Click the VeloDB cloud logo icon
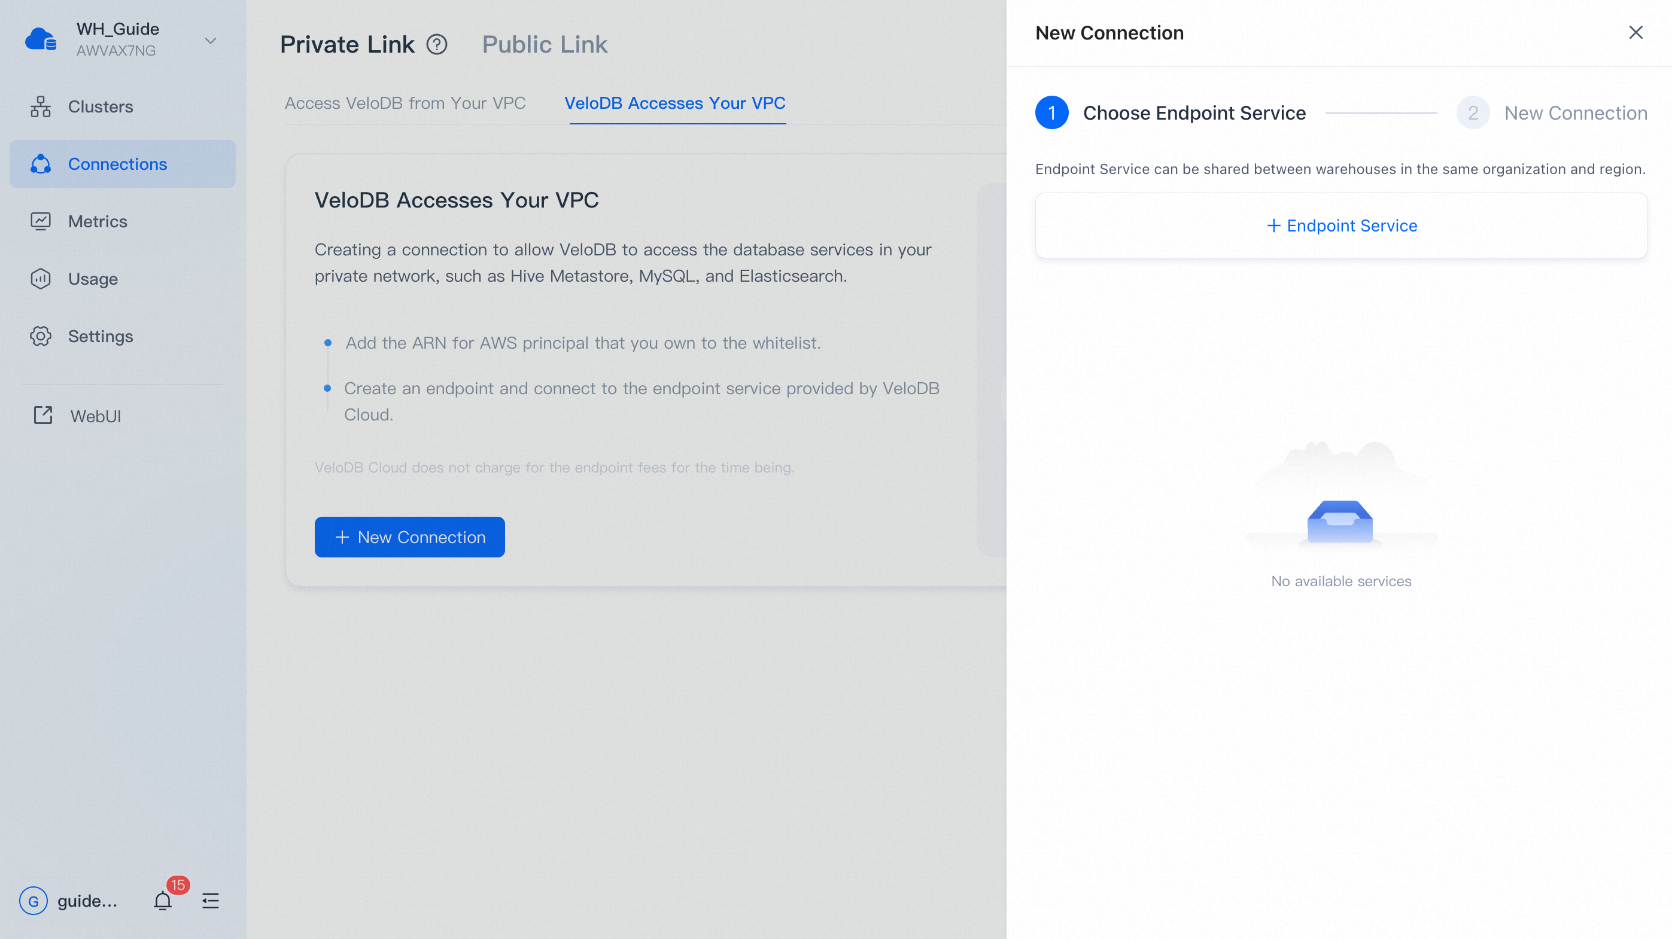1672x939 pixels. [40, 39]
